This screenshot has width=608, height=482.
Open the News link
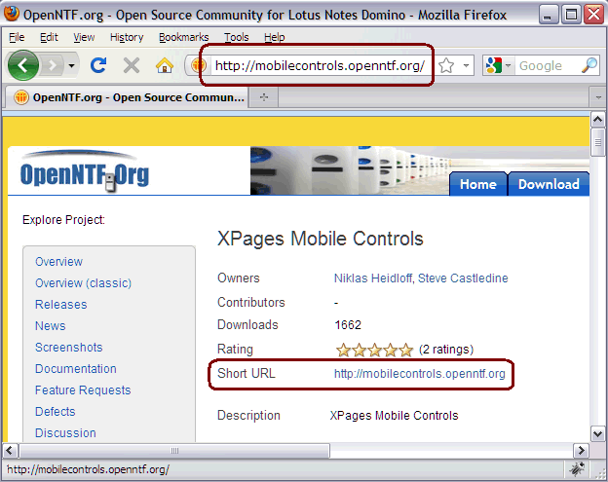pos(51,326)
